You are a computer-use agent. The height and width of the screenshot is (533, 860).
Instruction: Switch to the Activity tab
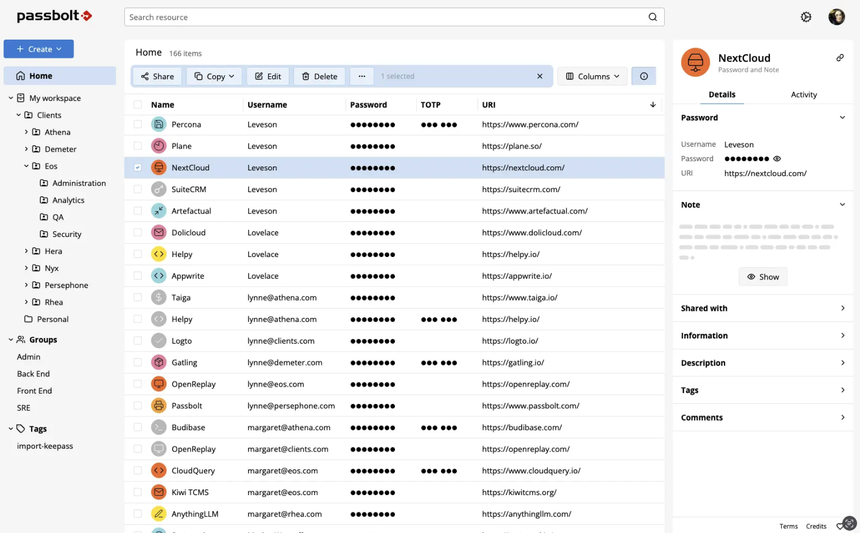[x=804, y=95]
